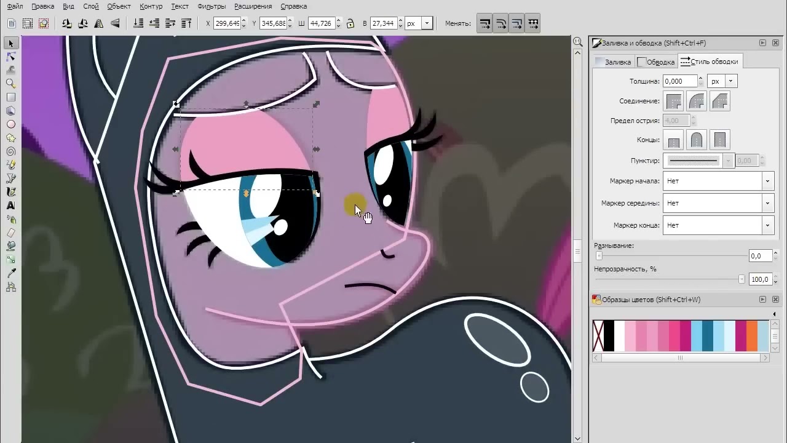Close Заливка и обводка panel
Viewport: 787px width, 443px height.
[x=775, y=43]
